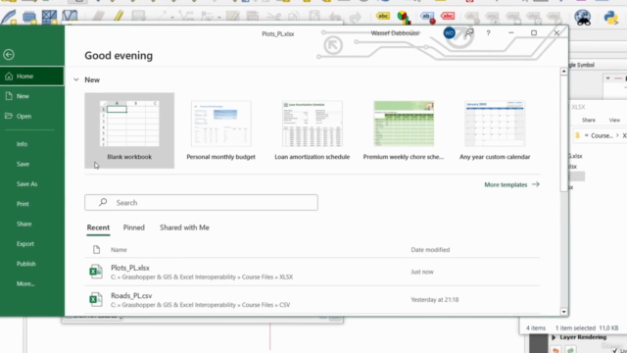Follow the More templates link
The width and height of the screenshot is (627, 353).
click(511, 184)
